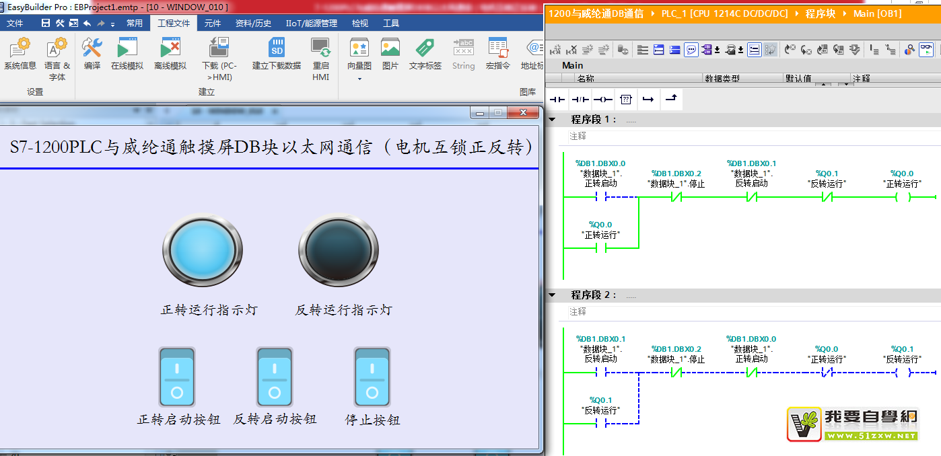Expand the 向量图 dropdown arrow
The image size is (941, 456).
tap(359, 79)
